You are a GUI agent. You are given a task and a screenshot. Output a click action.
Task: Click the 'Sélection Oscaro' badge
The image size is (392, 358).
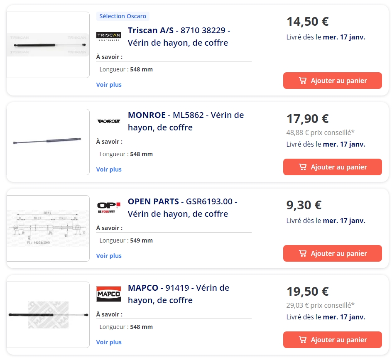[x=122, y=16]
